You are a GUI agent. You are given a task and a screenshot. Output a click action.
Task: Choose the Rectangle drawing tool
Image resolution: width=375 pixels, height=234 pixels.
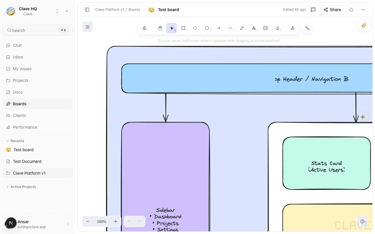point(184,28)
